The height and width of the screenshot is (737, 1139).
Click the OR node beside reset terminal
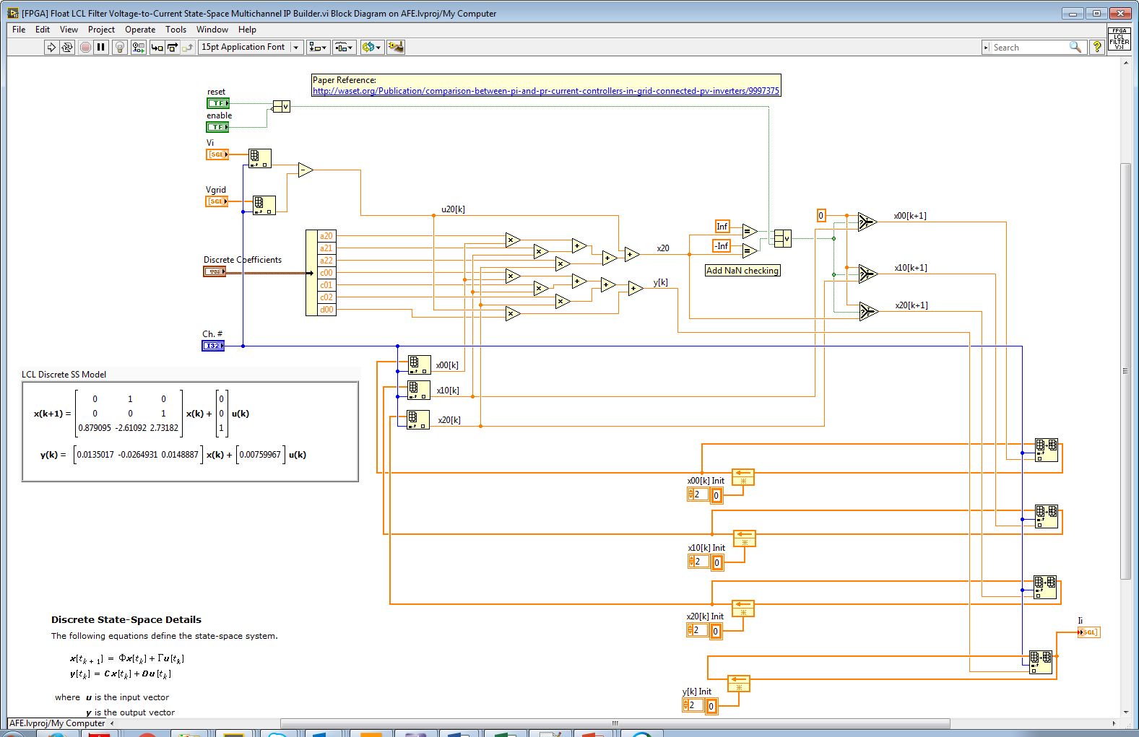point(281,107)
